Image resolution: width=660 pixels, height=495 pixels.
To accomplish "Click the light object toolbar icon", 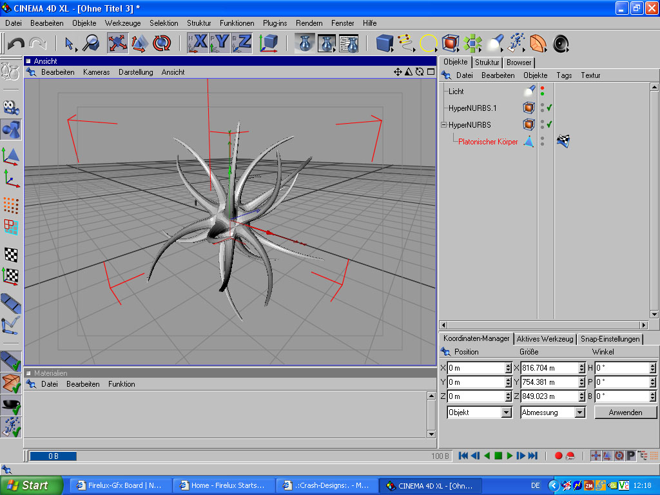I will click(x=494, y=43).
